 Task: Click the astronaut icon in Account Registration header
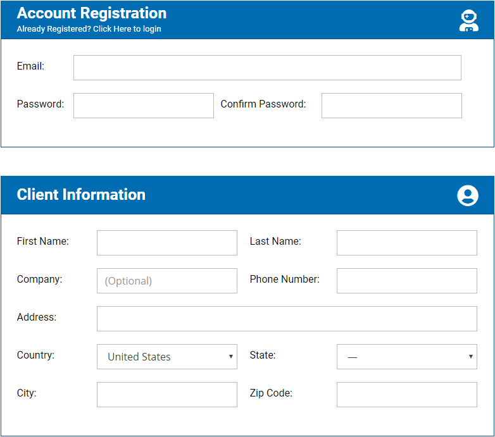pyautogui.click(x=469, y=20)
